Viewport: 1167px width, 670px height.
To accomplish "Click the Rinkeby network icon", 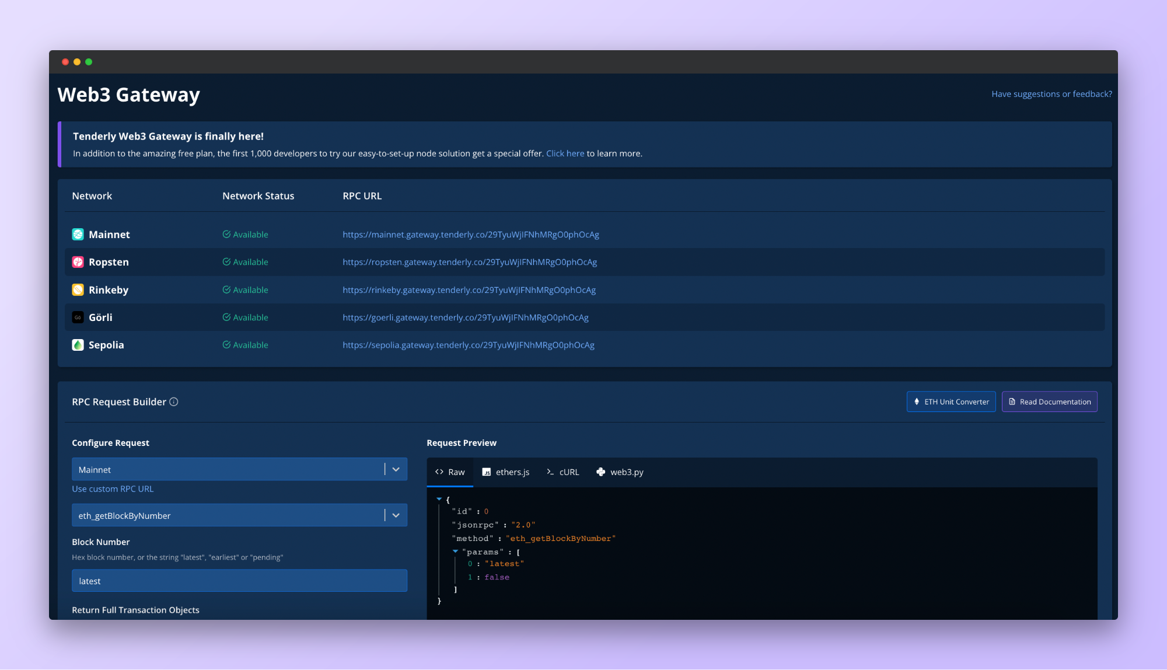I will 78,290.
